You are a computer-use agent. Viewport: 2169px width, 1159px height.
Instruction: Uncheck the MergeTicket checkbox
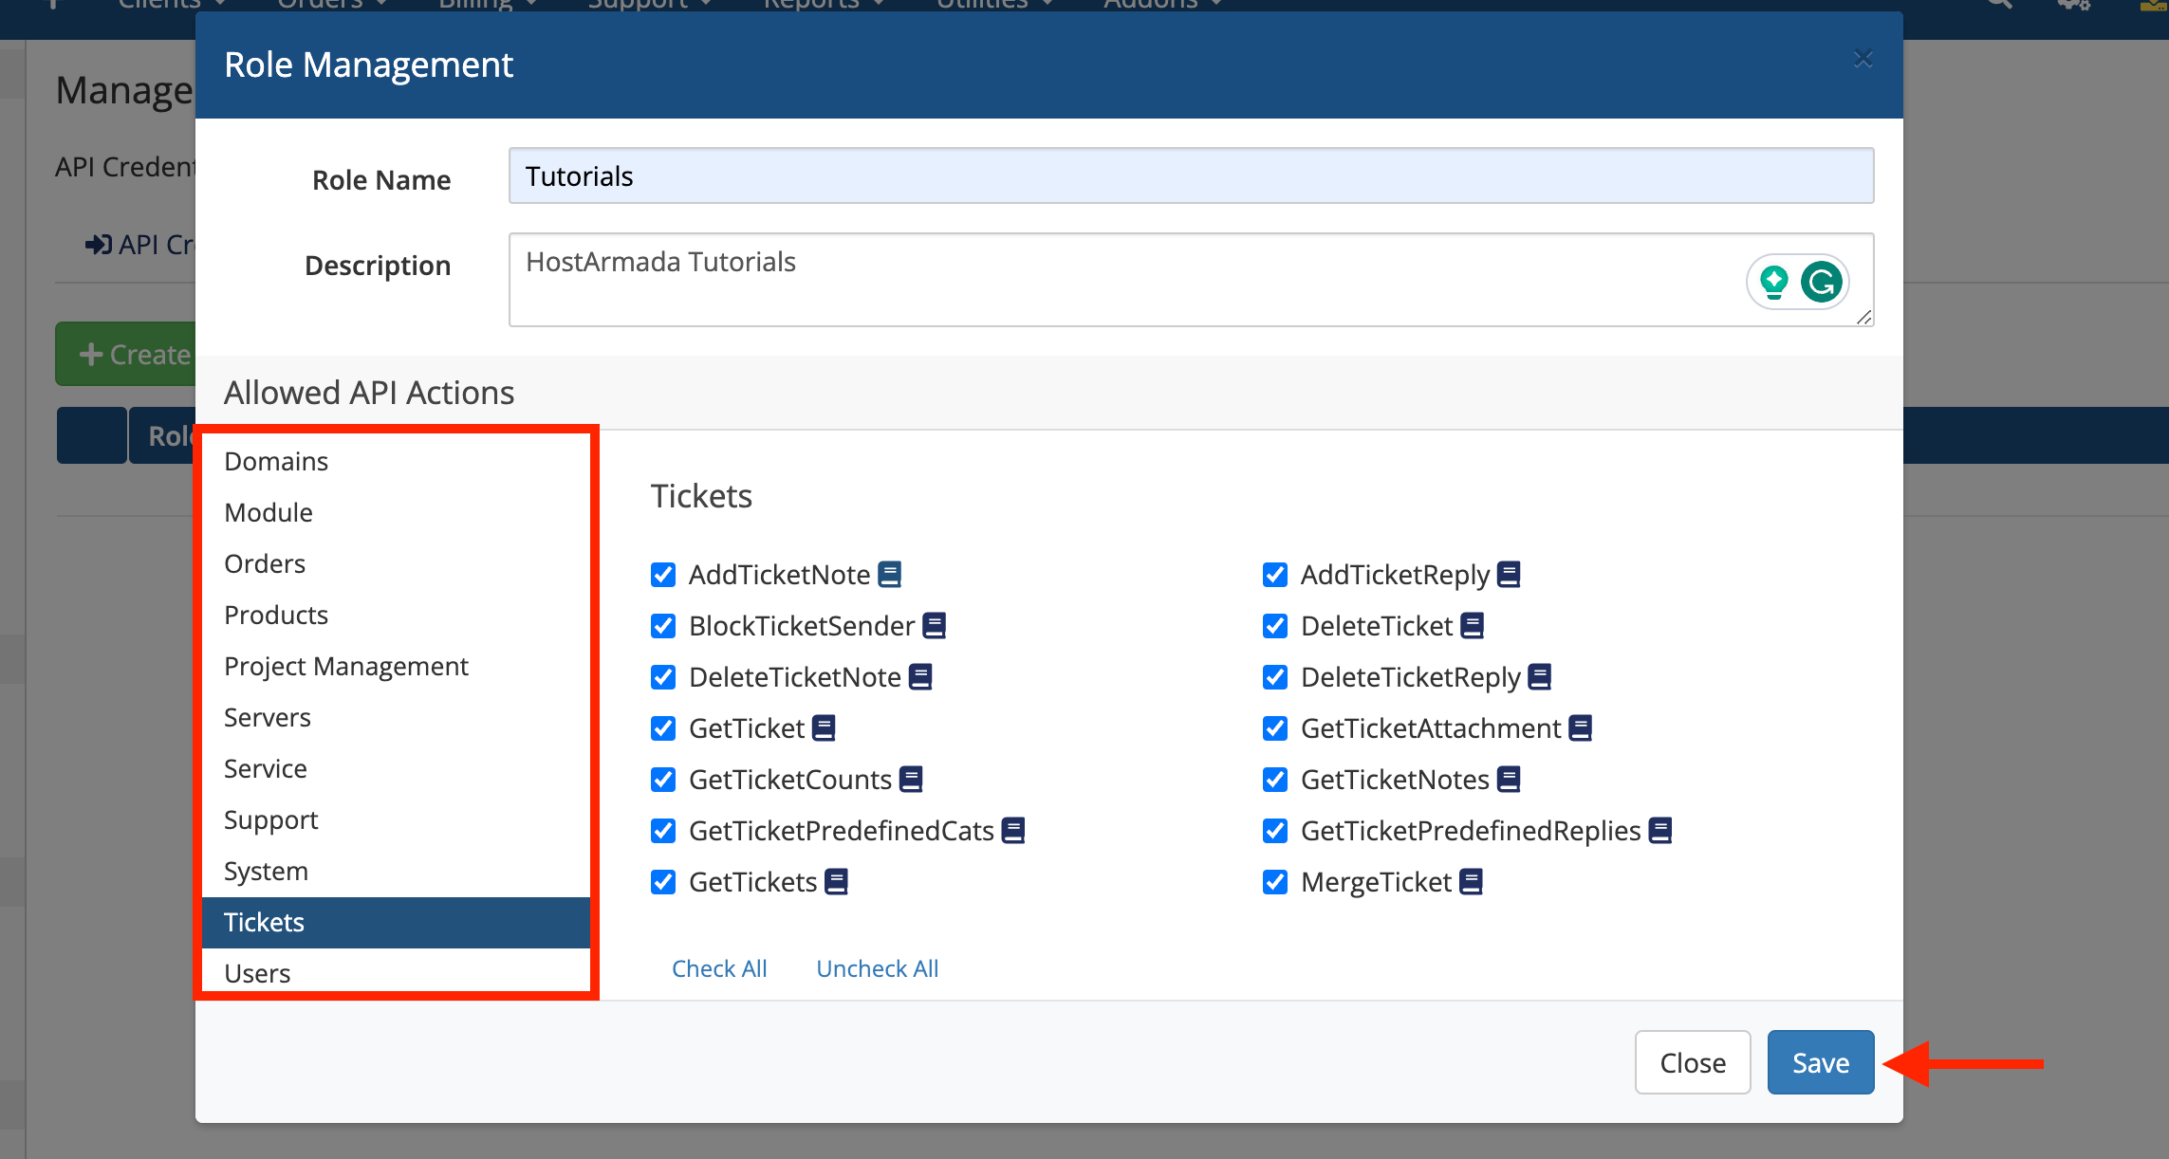click(1275, 882)
